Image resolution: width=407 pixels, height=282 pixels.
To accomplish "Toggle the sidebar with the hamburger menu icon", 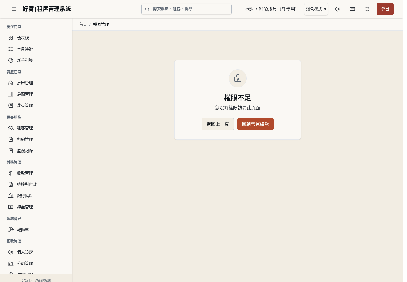I will tap(14, 9).
